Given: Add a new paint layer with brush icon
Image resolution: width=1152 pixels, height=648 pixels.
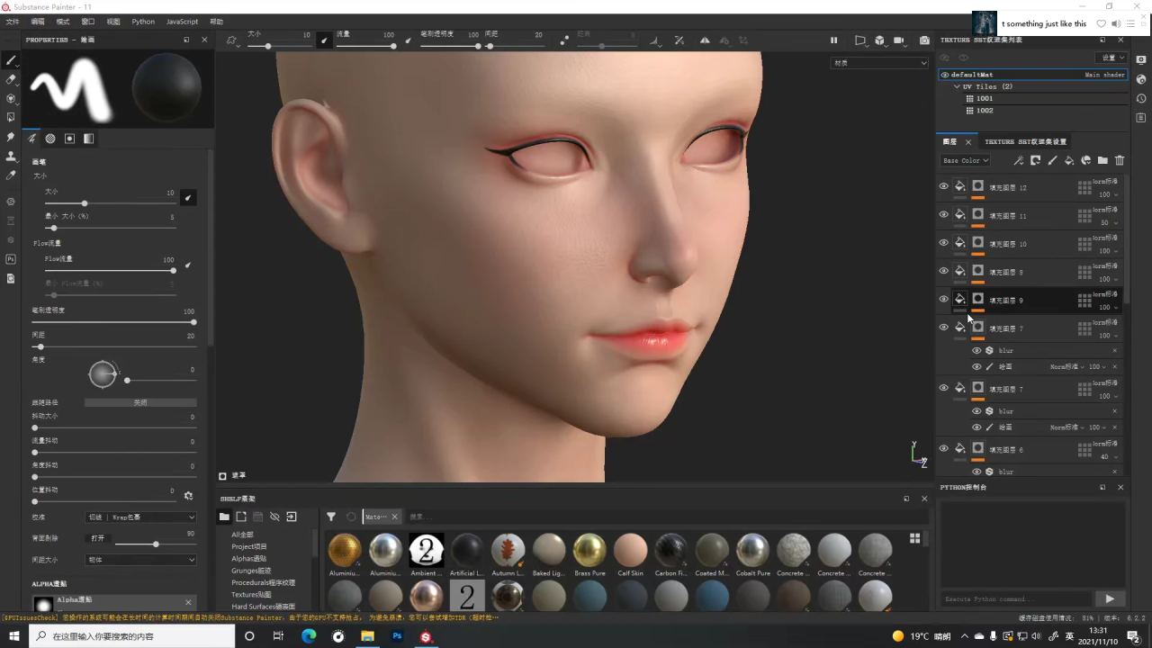Looking at the screenshot, I should (x=1052, y=160).
